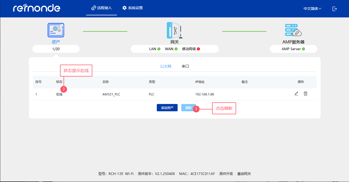Click the AMP Server green status icon
This screenshot has height=182, width=349.
pyautogui.click(x=303, y=49)
